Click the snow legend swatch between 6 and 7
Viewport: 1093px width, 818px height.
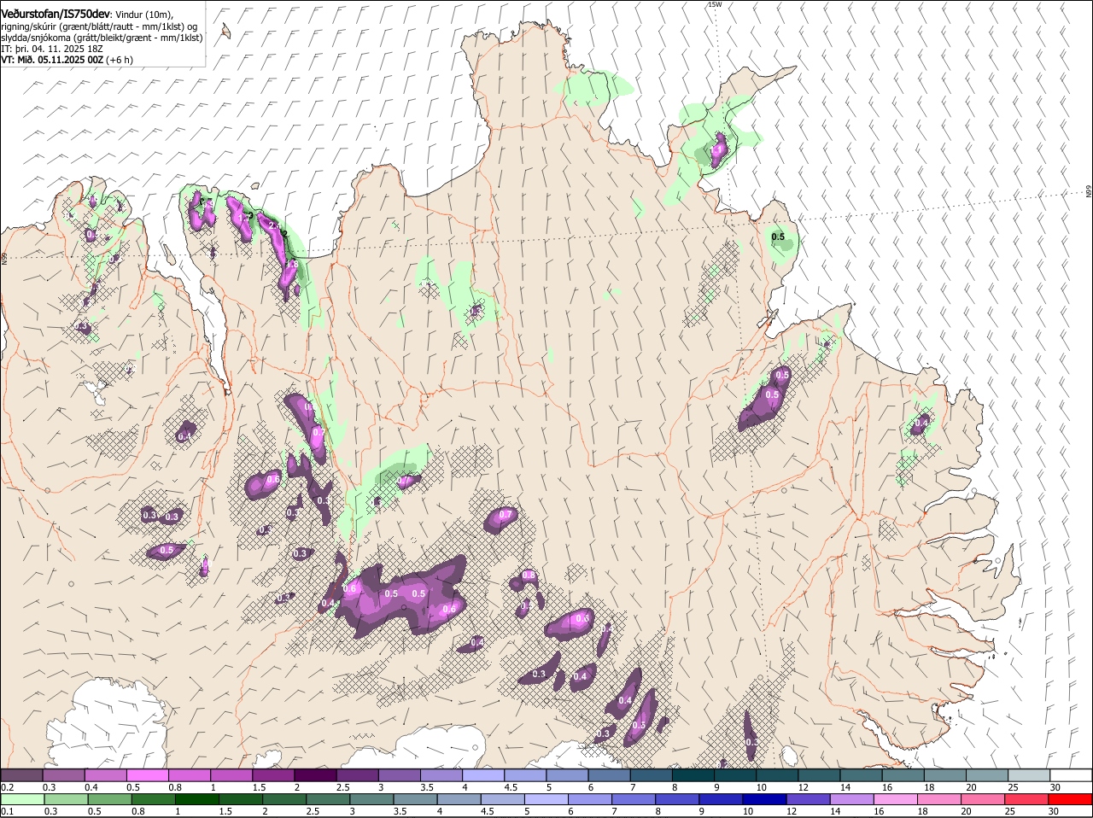click(x=608, y=775)
